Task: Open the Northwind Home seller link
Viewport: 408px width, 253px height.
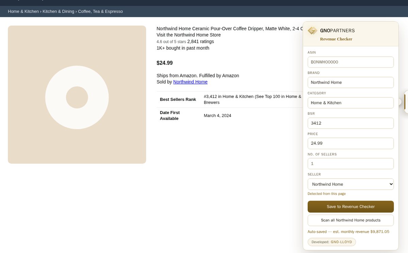Action: tap(190, 82)
